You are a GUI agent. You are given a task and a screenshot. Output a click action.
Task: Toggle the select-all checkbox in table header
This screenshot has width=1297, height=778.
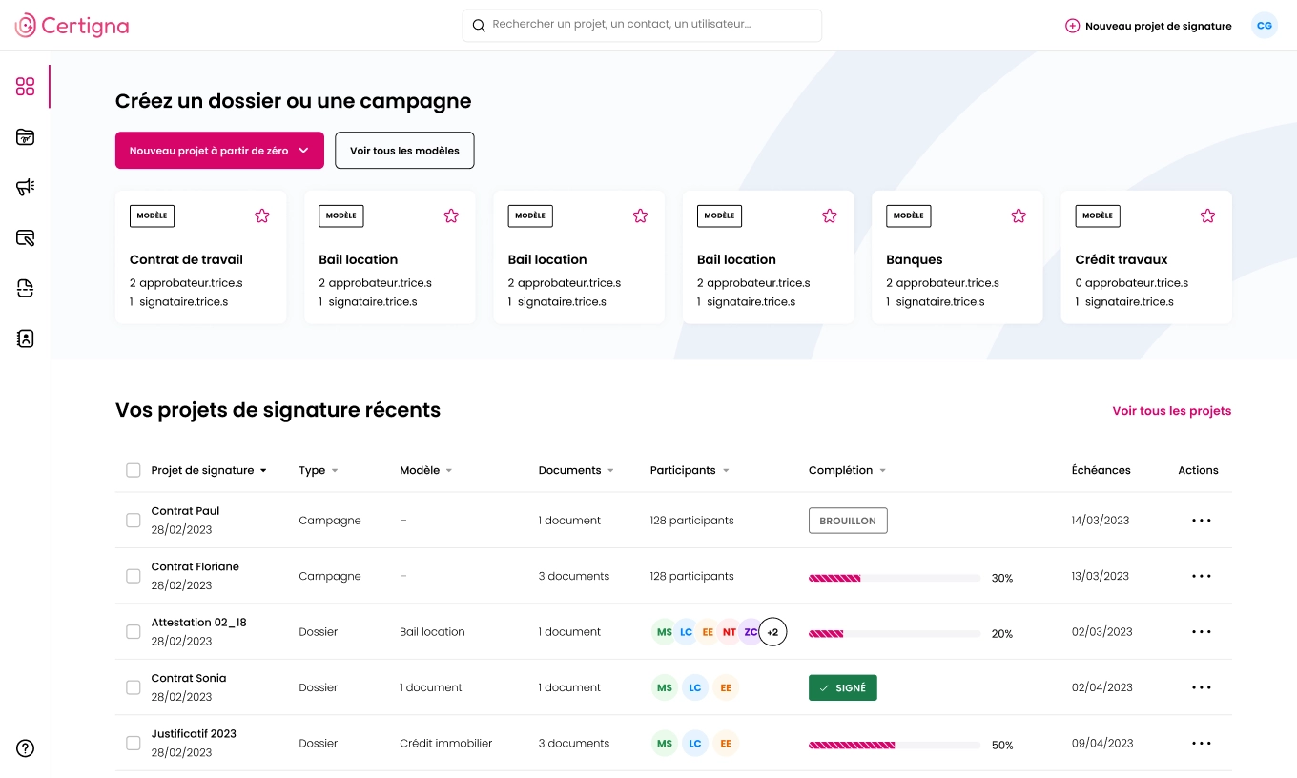coord(134,470)
